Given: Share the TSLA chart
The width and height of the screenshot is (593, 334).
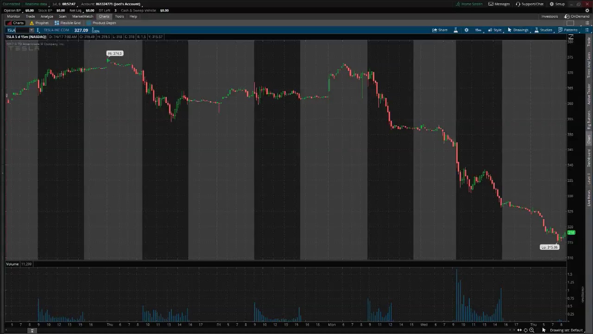Looking at the screenshot, I should pyautogui.click(x=440, y=30).
